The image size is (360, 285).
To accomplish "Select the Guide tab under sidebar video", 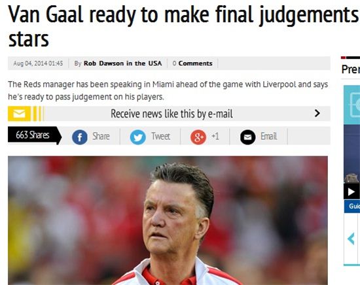I will [x=354, y=206].
